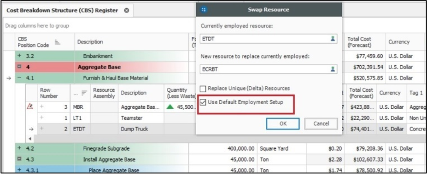Click the currently employed resource field ETDT

269,39
